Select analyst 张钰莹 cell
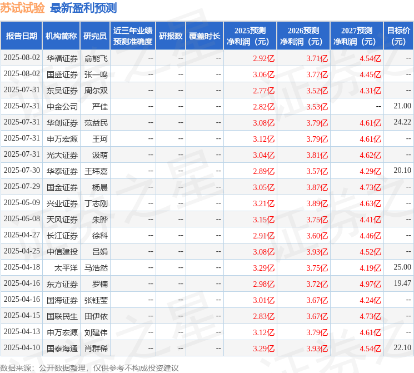 click(x=96, y=300)
